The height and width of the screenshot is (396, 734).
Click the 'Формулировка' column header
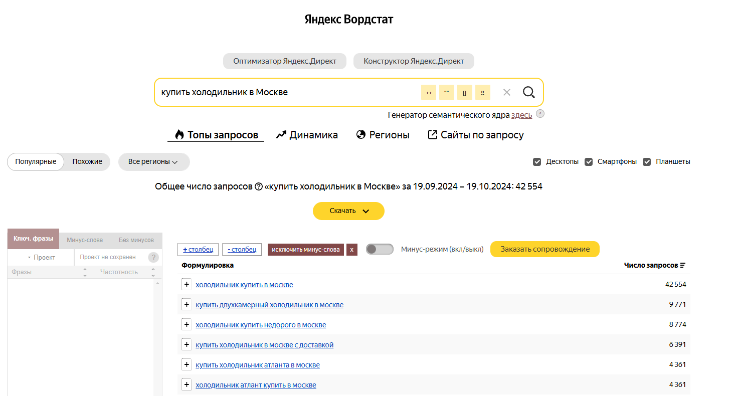tap(208, 265)
